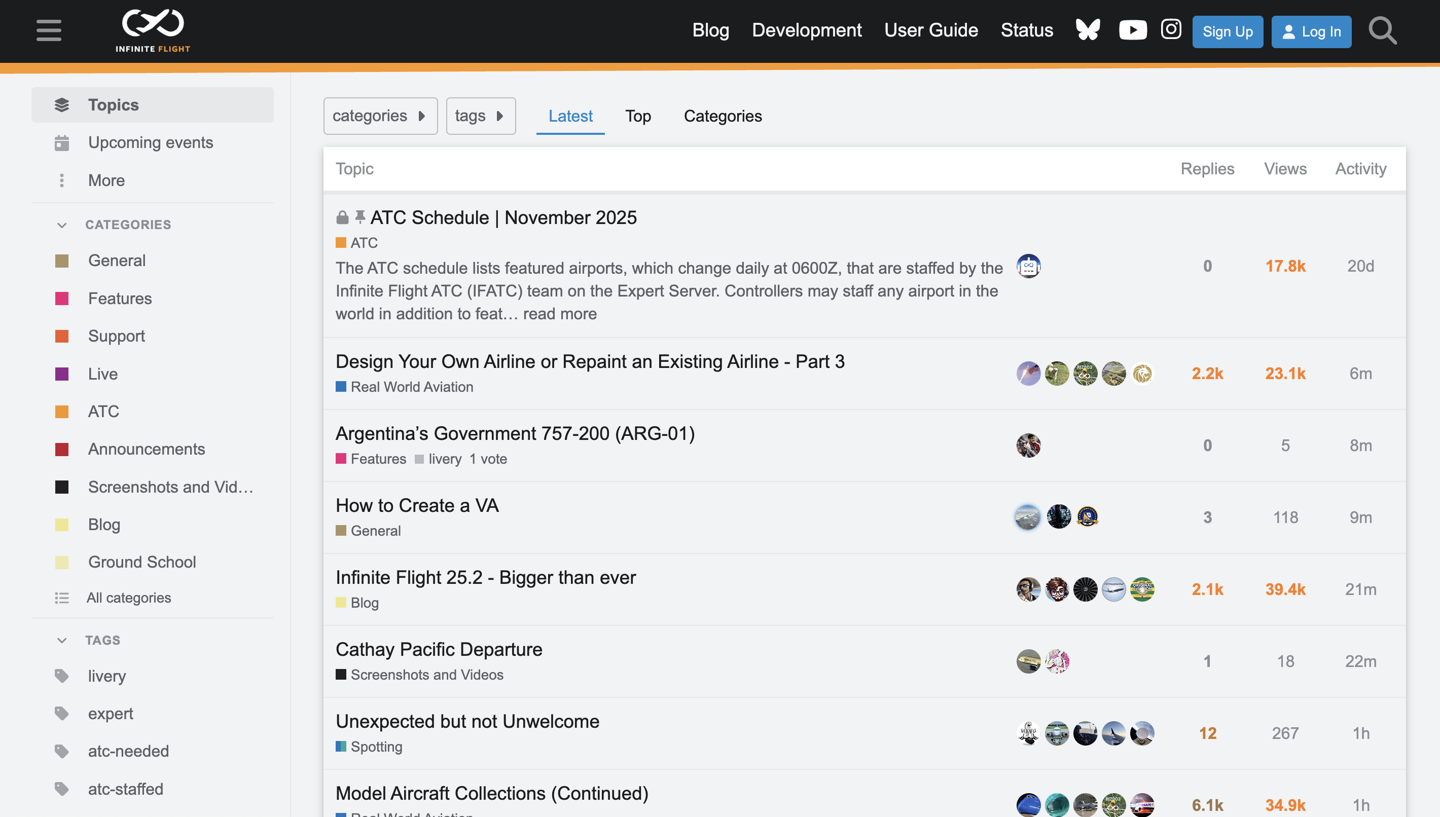Open the tags filter dropdown

[x=480, y=116]
